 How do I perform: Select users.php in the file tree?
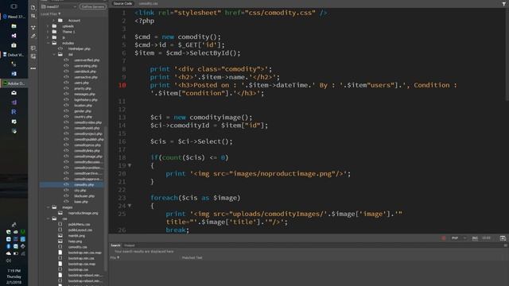pyautogui.click(x=81, y=83)
